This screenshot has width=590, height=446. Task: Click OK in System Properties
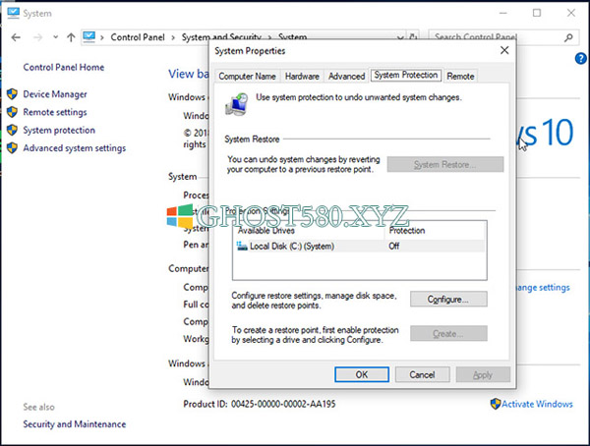tap(362, 374)
